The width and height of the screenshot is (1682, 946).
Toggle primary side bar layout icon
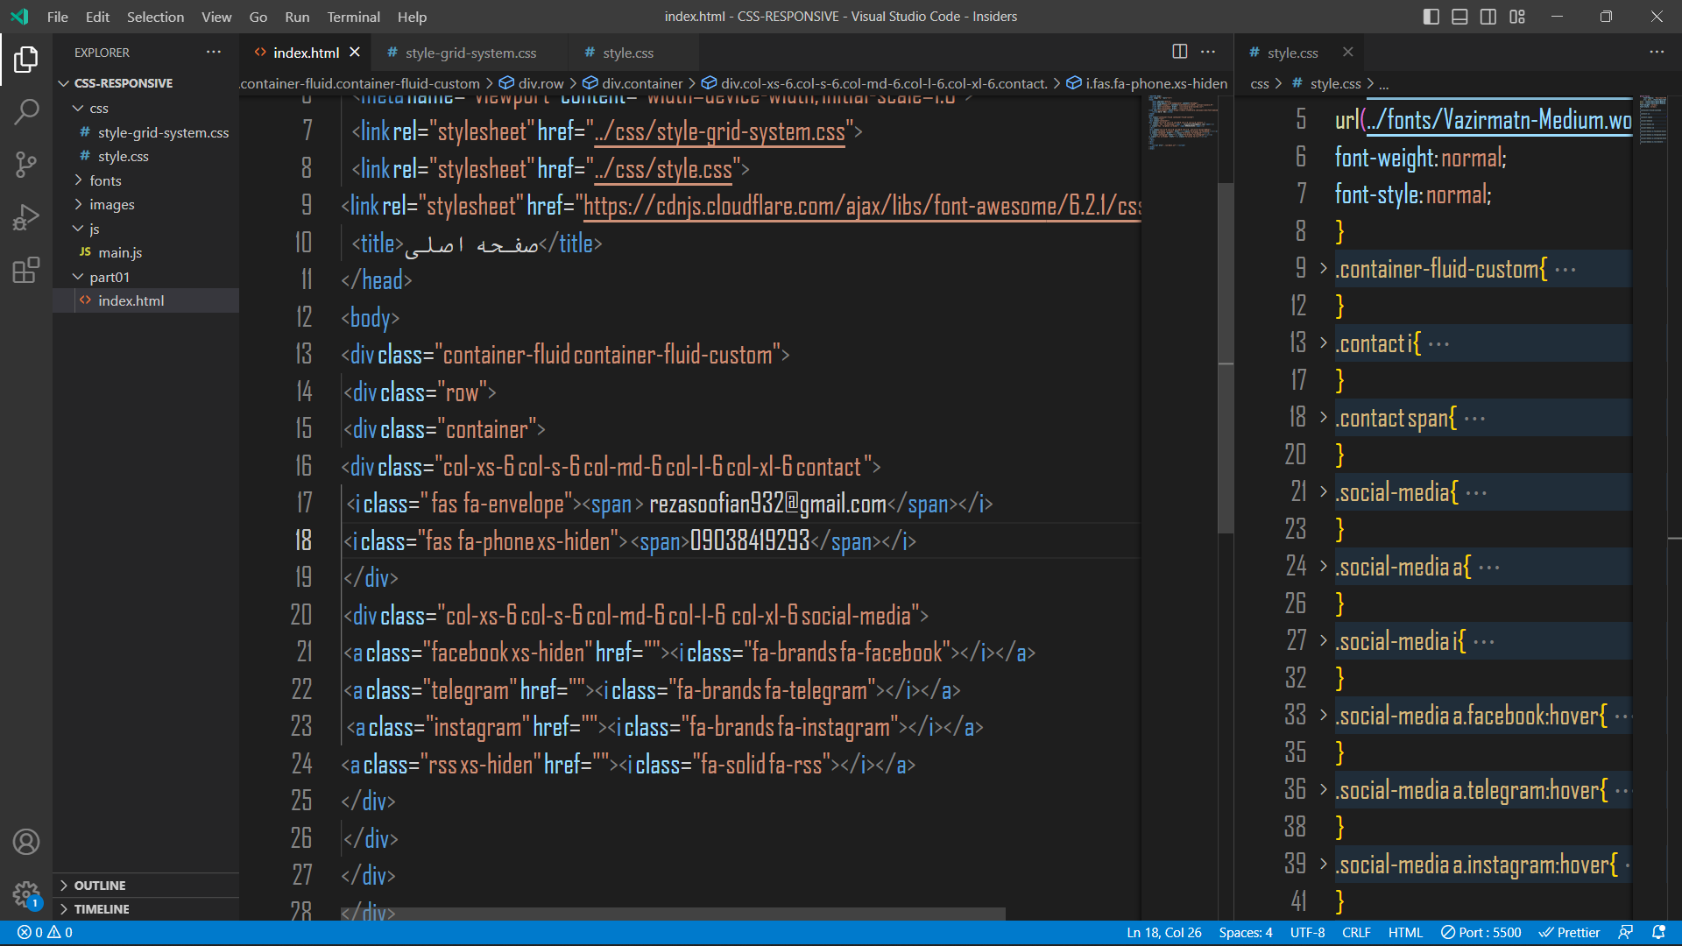(x=1431, y=17)
